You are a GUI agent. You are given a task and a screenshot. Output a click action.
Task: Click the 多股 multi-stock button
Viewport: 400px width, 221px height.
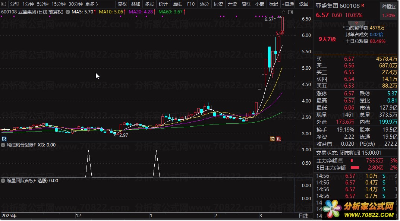149,4
